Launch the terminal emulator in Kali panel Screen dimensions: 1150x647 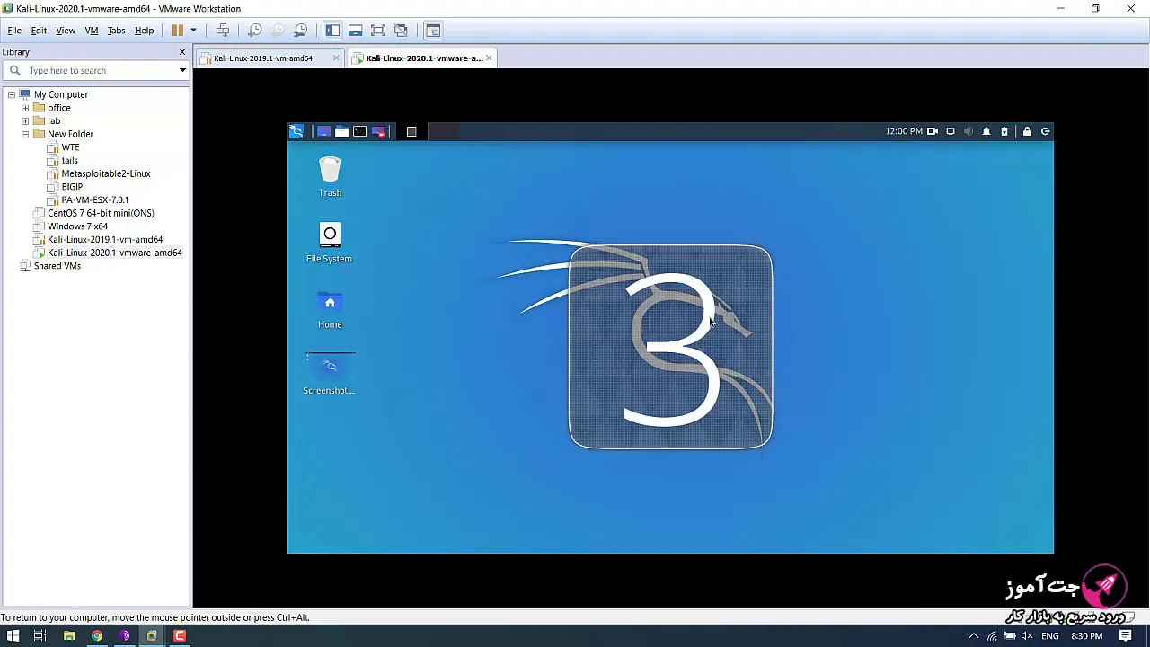coord(360,131)
